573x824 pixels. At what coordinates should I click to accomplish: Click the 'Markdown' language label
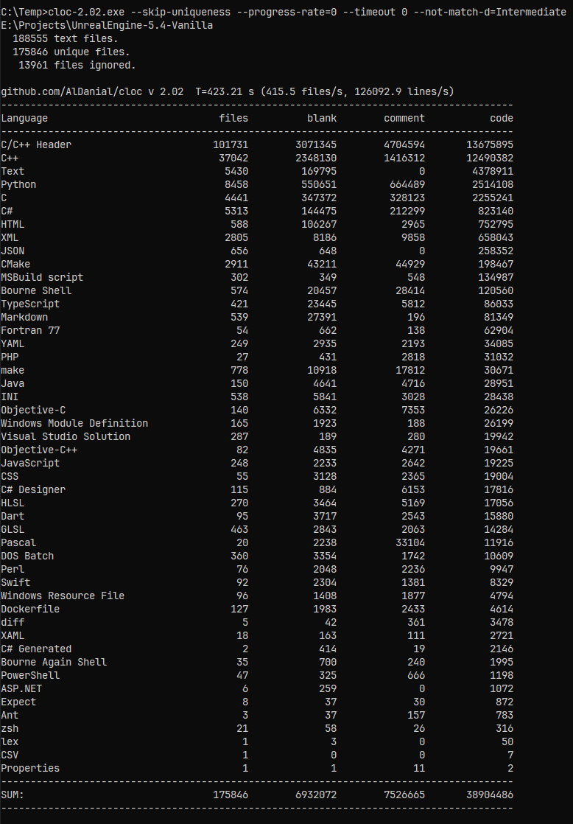tap(24, 317)
